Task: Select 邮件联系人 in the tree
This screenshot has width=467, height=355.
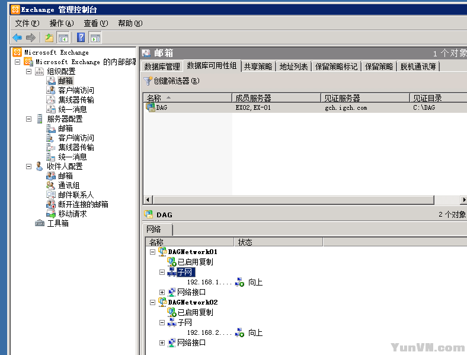Action: (x=76, y=195)
